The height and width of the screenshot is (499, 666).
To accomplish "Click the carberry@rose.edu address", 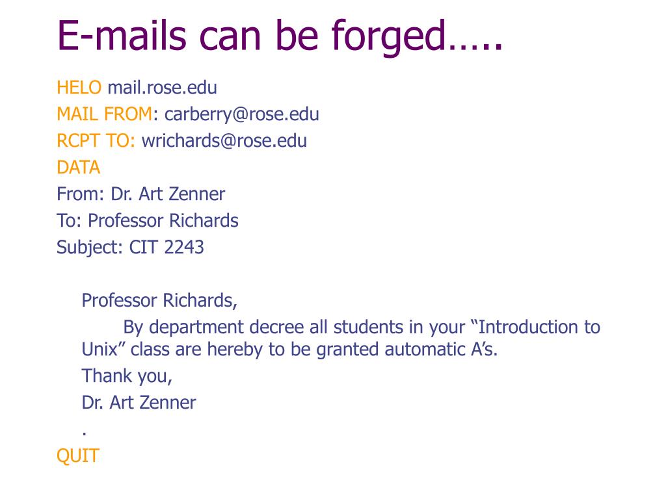I will coord(242,115).
